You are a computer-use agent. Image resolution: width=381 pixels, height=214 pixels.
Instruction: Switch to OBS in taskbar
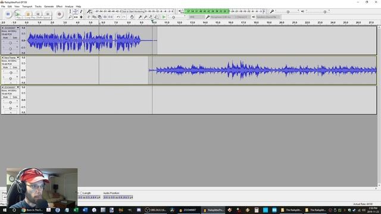tap(155, 210)
